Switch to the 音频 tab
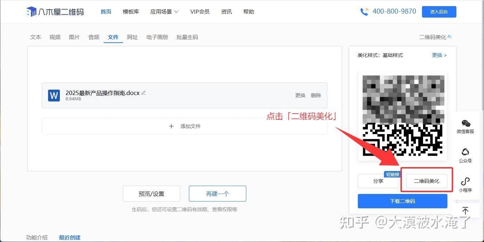The image size is (484, 242). (x=94, y=37)
